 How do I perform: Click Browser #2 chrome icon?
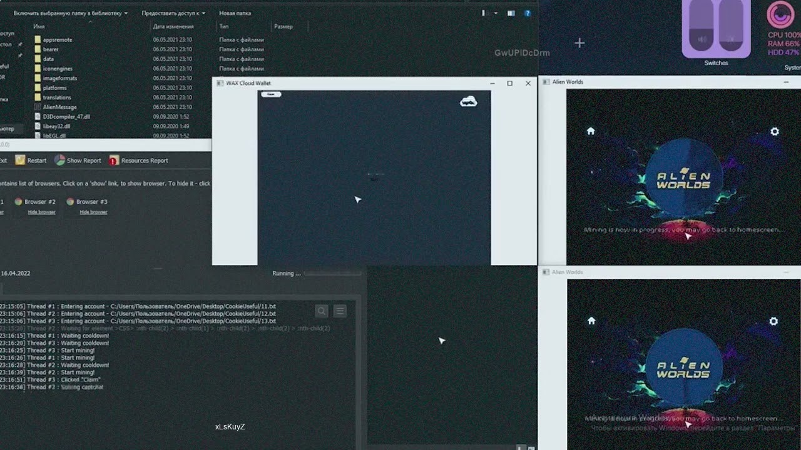pyautogui.click(x=19, y=202)
